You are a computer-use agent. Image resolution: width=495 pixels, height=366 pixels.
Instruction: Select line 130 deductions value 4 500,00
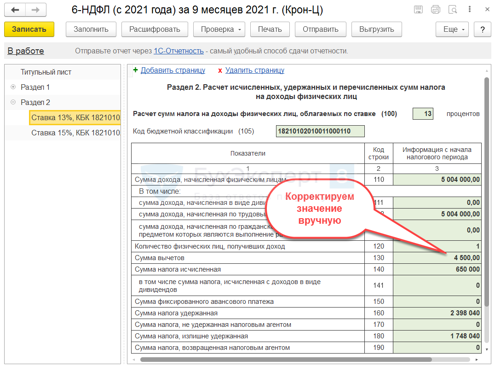coord(437,258)
